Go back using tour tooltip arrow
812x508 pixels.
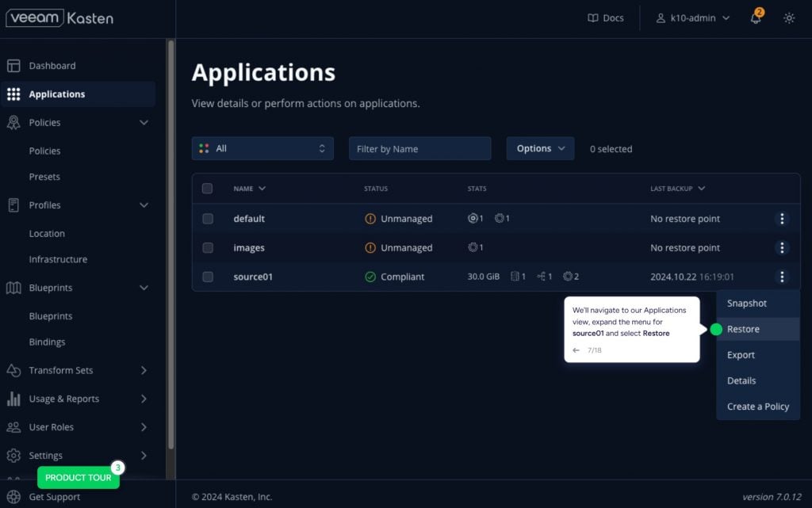click(x=576, y=349)
